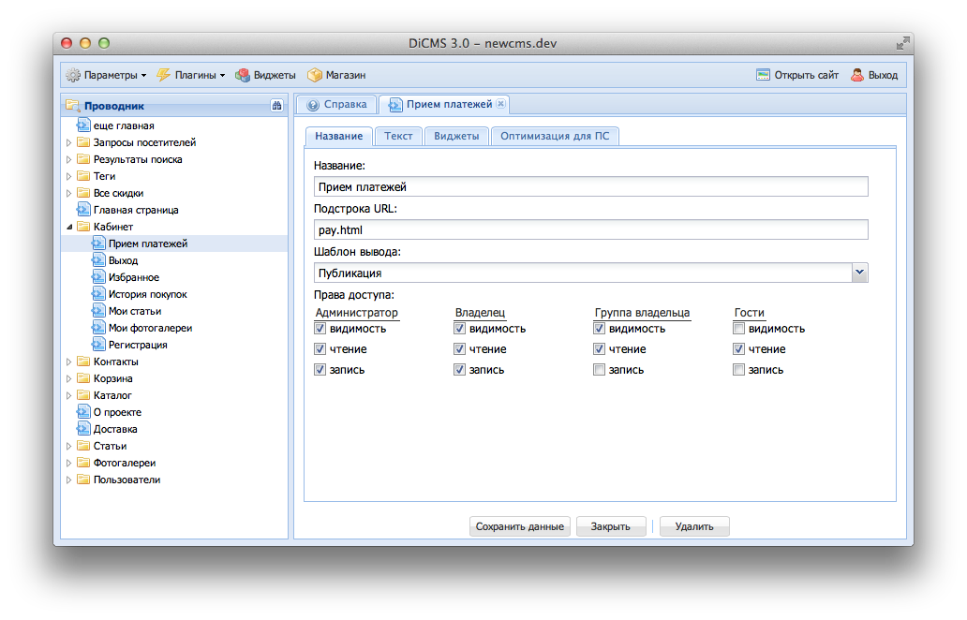Click the folder icon of Запросы посетителей
This screenshot has width=967, height=620.
[x=83, y=142]
